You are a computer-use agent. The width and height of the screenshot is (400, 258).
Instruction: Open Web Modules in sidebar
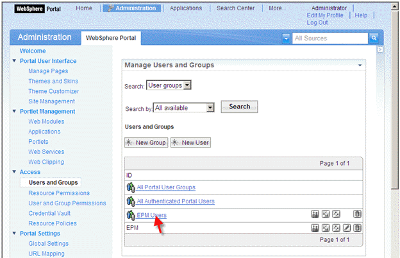click(x=46, y=121)
